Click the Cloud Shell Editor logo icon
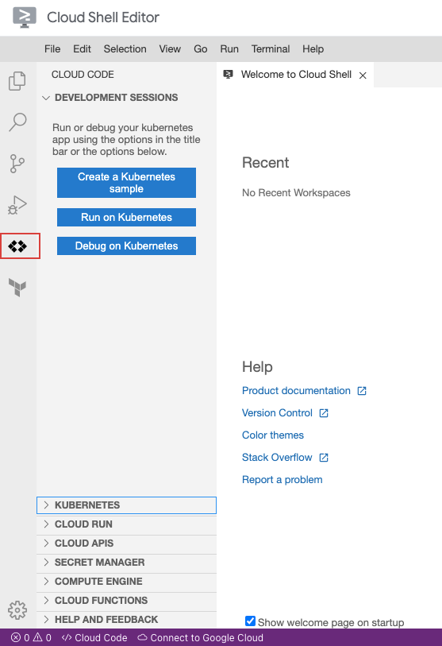Viewport: 442px width, 646px height. click(25, 17)
